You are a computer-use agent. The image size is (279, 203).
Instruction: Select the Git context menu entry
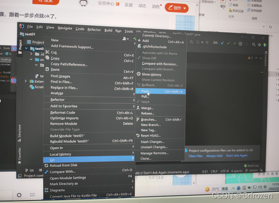89,160
